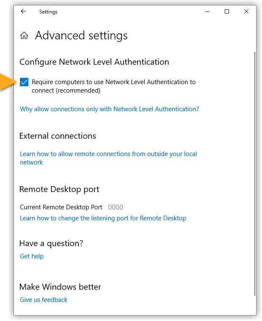Click the 'Advanced settings' page heading

81,36
